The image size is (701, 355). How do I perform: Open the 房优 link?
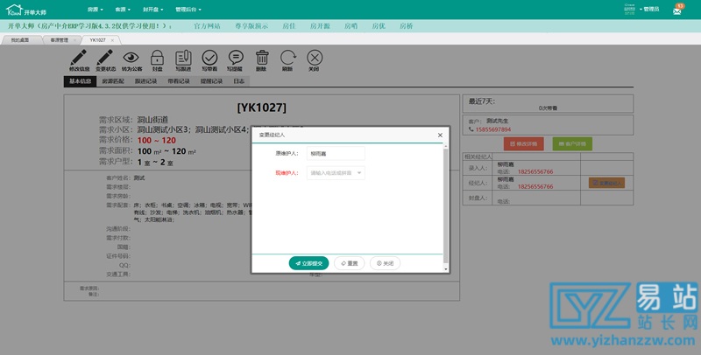[x=379, y=26]
